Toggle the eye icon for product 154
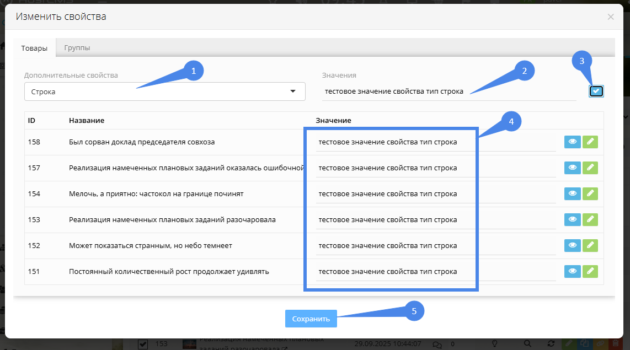The image size is (630, 350). (x=572, y=193)
